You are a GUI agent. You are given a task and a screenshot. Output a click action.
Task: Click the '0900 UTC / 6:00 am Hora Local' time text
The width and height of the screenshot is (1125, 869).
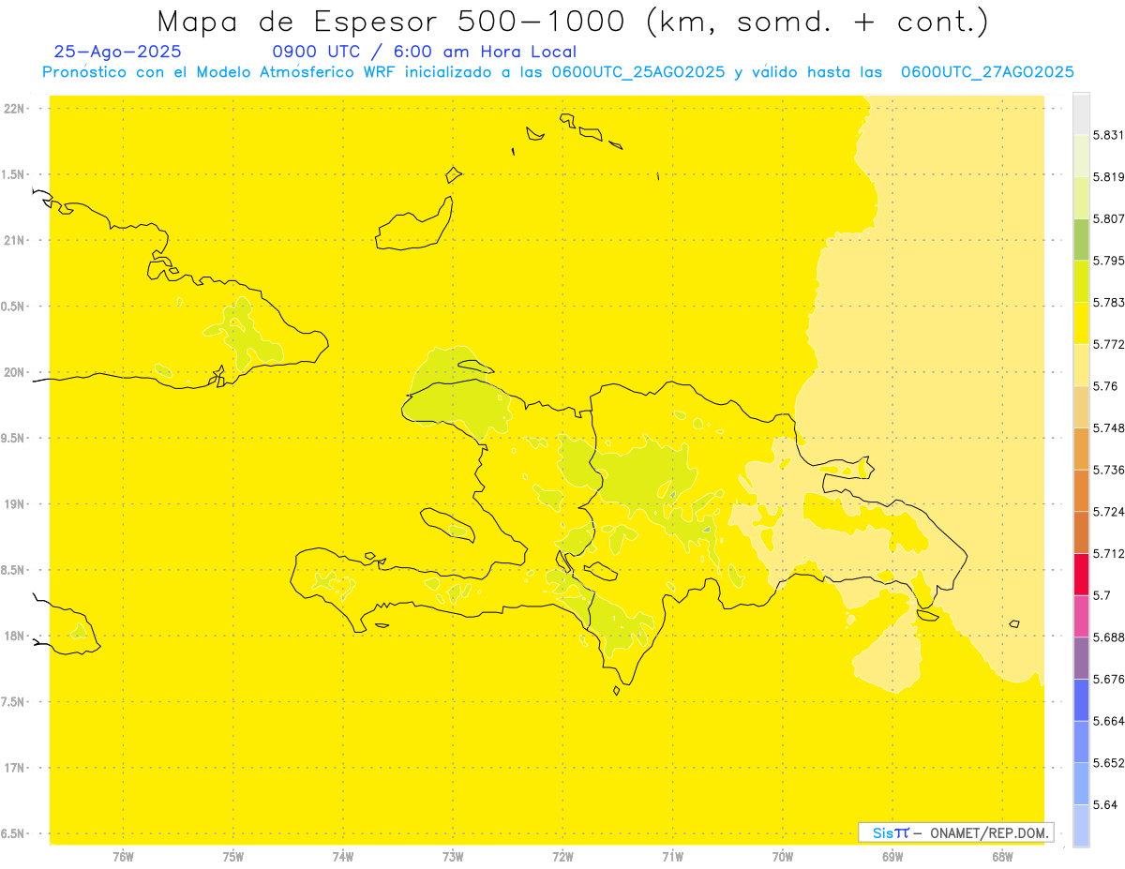(x=424, y=52)
